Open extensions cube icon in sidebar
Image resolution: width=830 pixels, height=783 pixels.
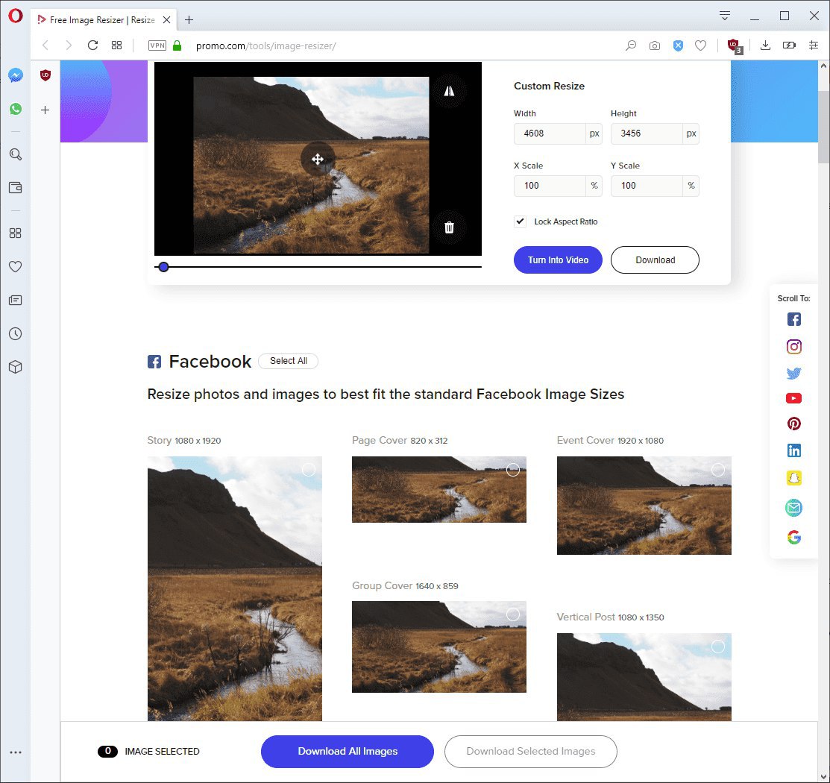[x=16, y=367]
